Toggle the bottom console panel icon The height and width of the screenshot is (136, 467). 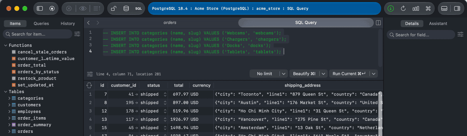click(444, 8)
